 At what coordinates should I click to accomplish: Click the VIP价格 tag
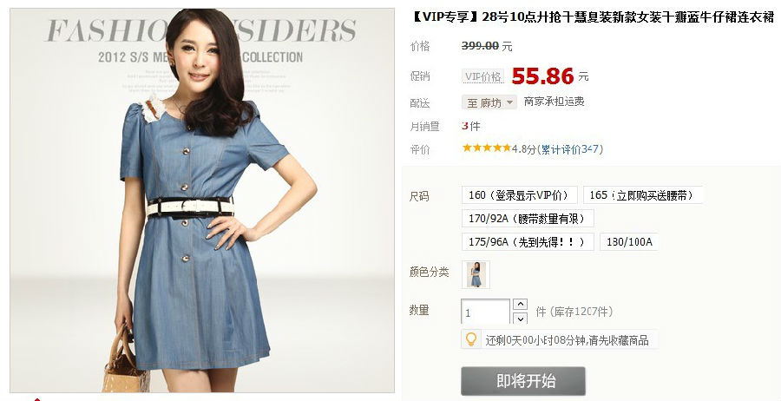(482, 76)
